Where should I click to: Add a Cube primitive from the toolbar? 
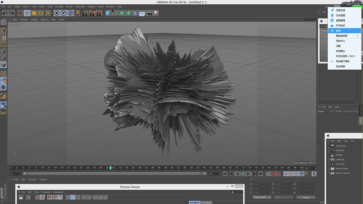coord(108,13)
